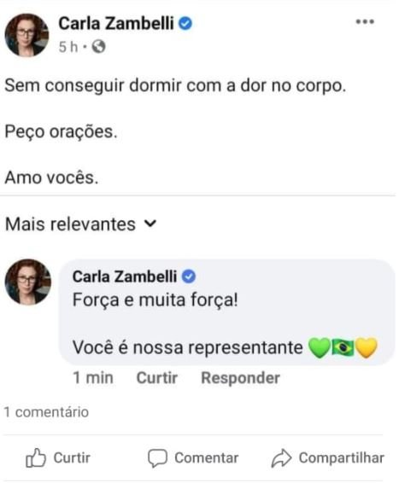Click the thumbs-up Curtir icon
Viewport: 399px width, 483px height.
click(36, 457)
